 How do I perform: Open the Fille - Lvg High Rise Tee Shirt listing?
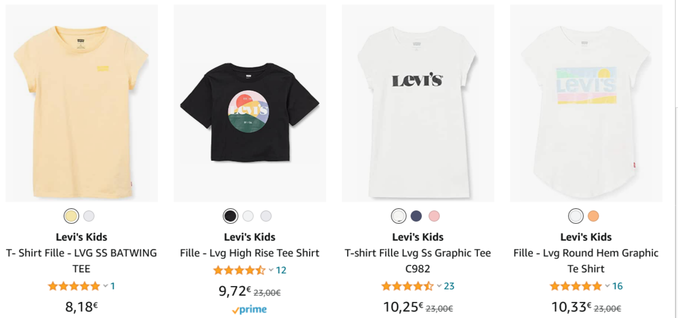pyautogui.click(x=250, y=253)
